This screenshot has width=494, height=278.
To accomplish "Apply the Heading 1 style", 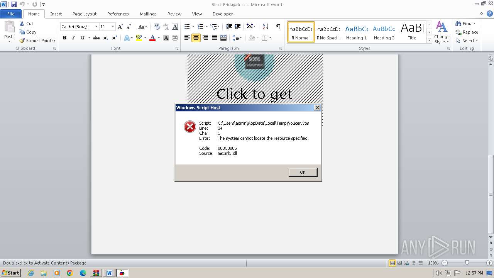I will tap(356, 32).
